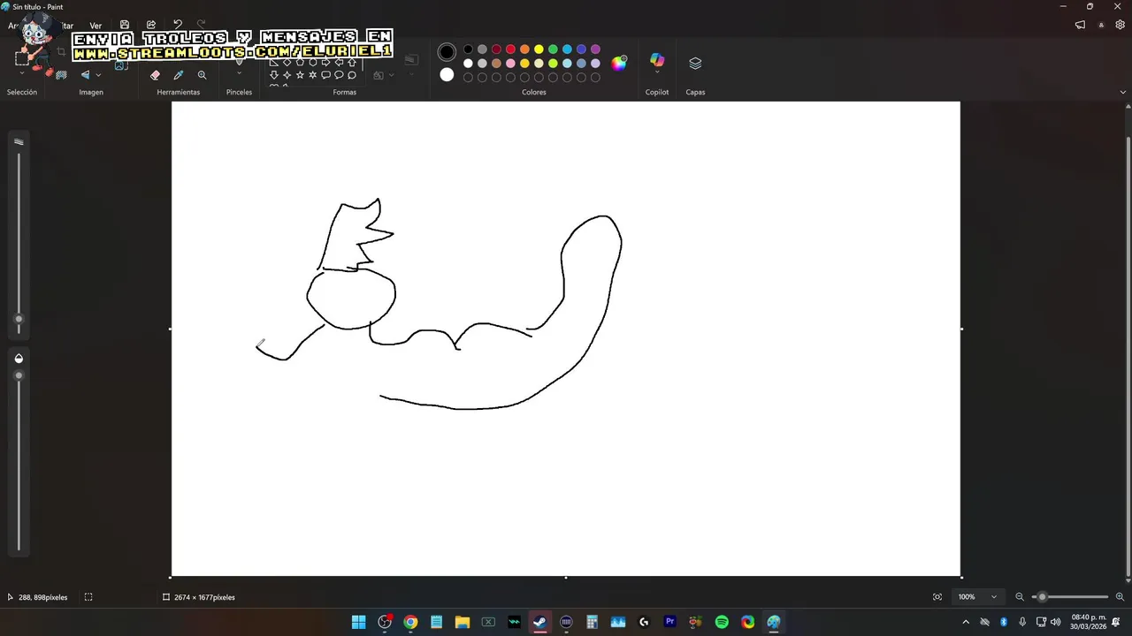Click the Flip image icon
This screenshot has width=1132, height=636.
point(86,75)
